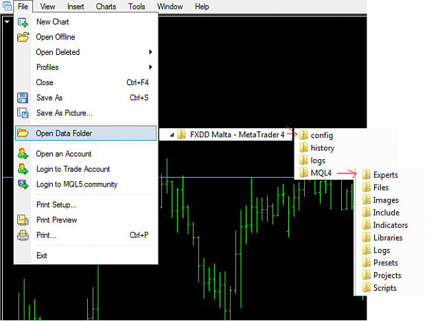Click the Login to MQL5.community icon
429x321 pixels.
(23, 185)
